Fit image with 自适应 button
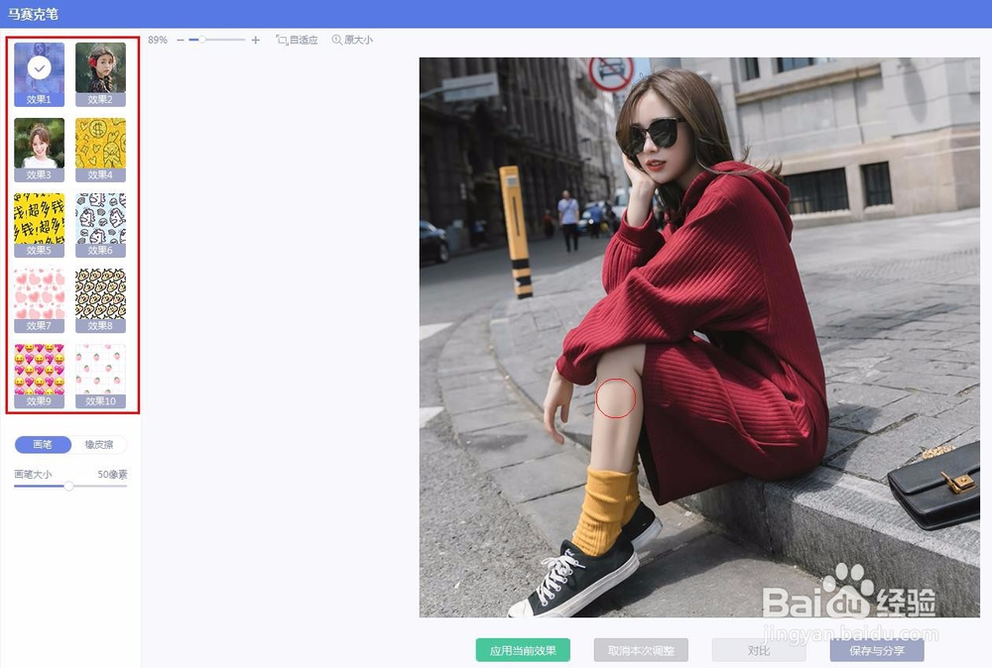 coord(297,40)
